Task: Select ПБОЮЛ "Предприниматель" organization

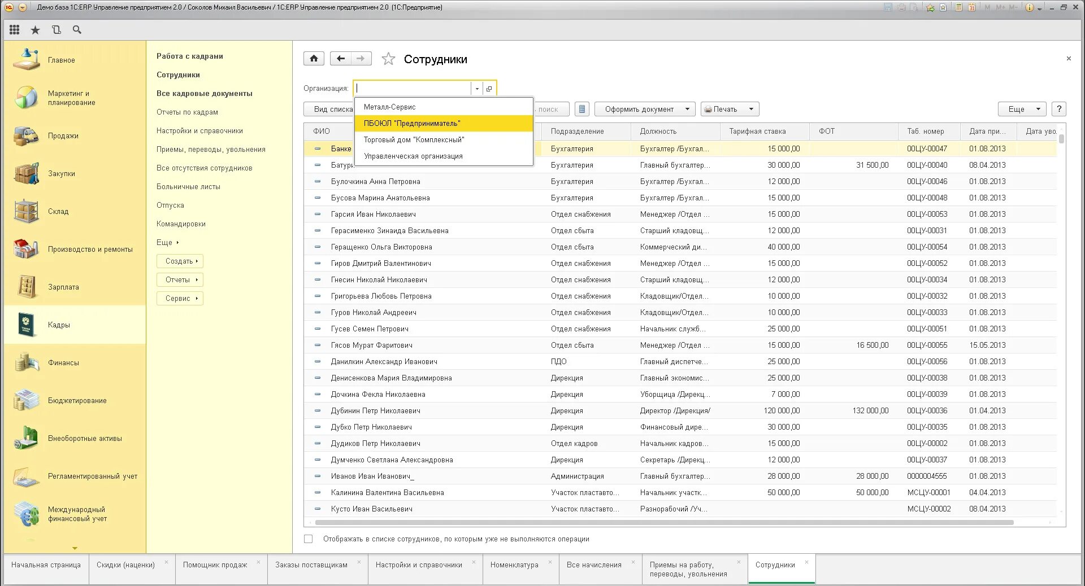Action: tap(444, 123)
